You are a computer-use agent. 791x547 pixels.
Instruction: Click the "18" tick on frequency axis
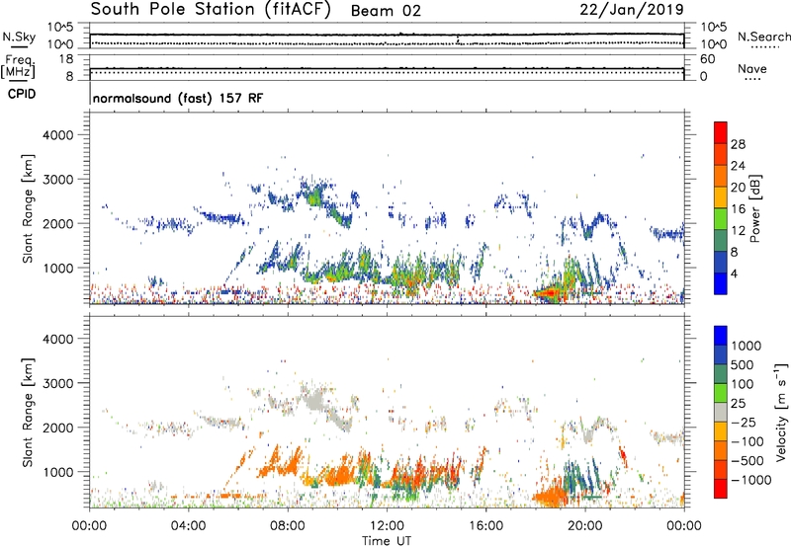67,59
